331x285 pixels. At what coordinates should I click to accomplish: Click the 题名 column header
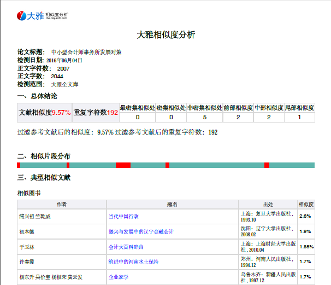pos(173,204)
